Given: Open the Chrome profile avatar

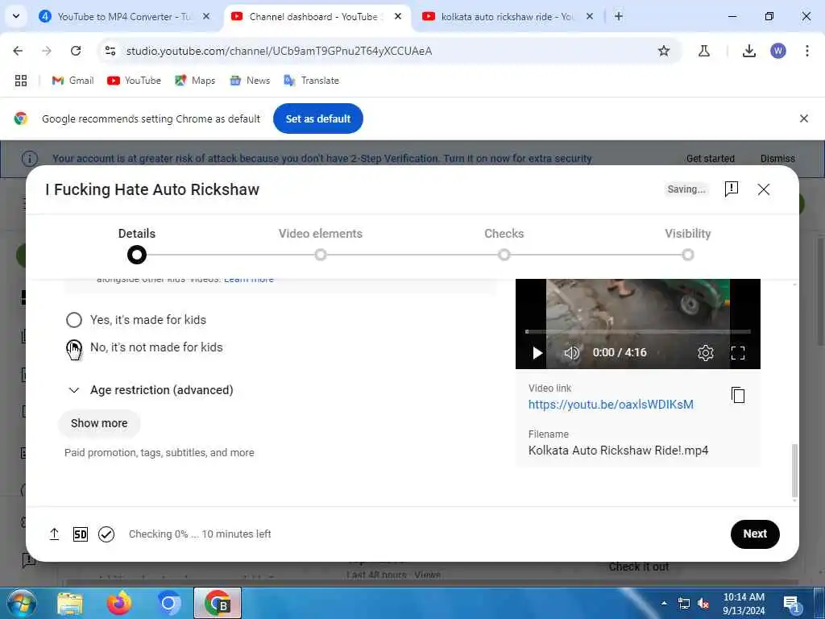Looking at the screenshot, I should pos(778,51).
